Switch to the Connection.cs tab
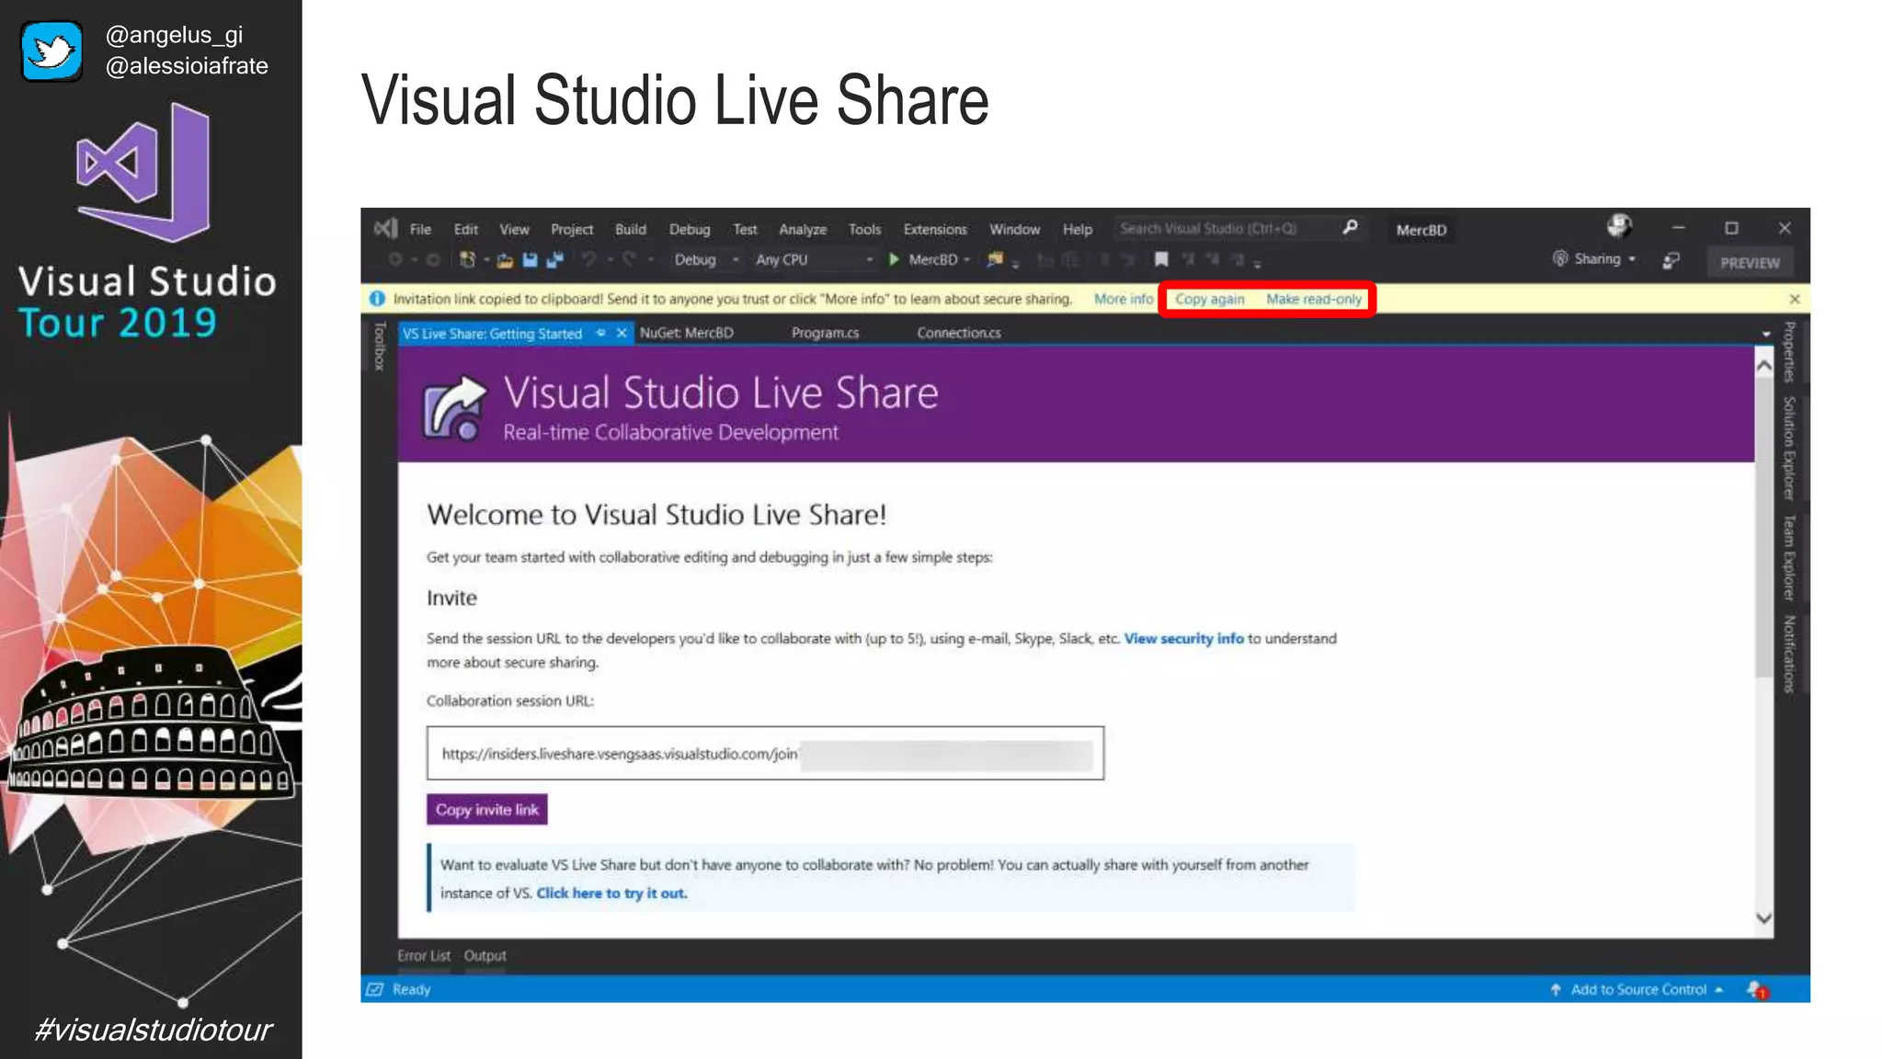Image resolution: width=1883 pixels, height=1059 pixels. [x=958, y=333]
